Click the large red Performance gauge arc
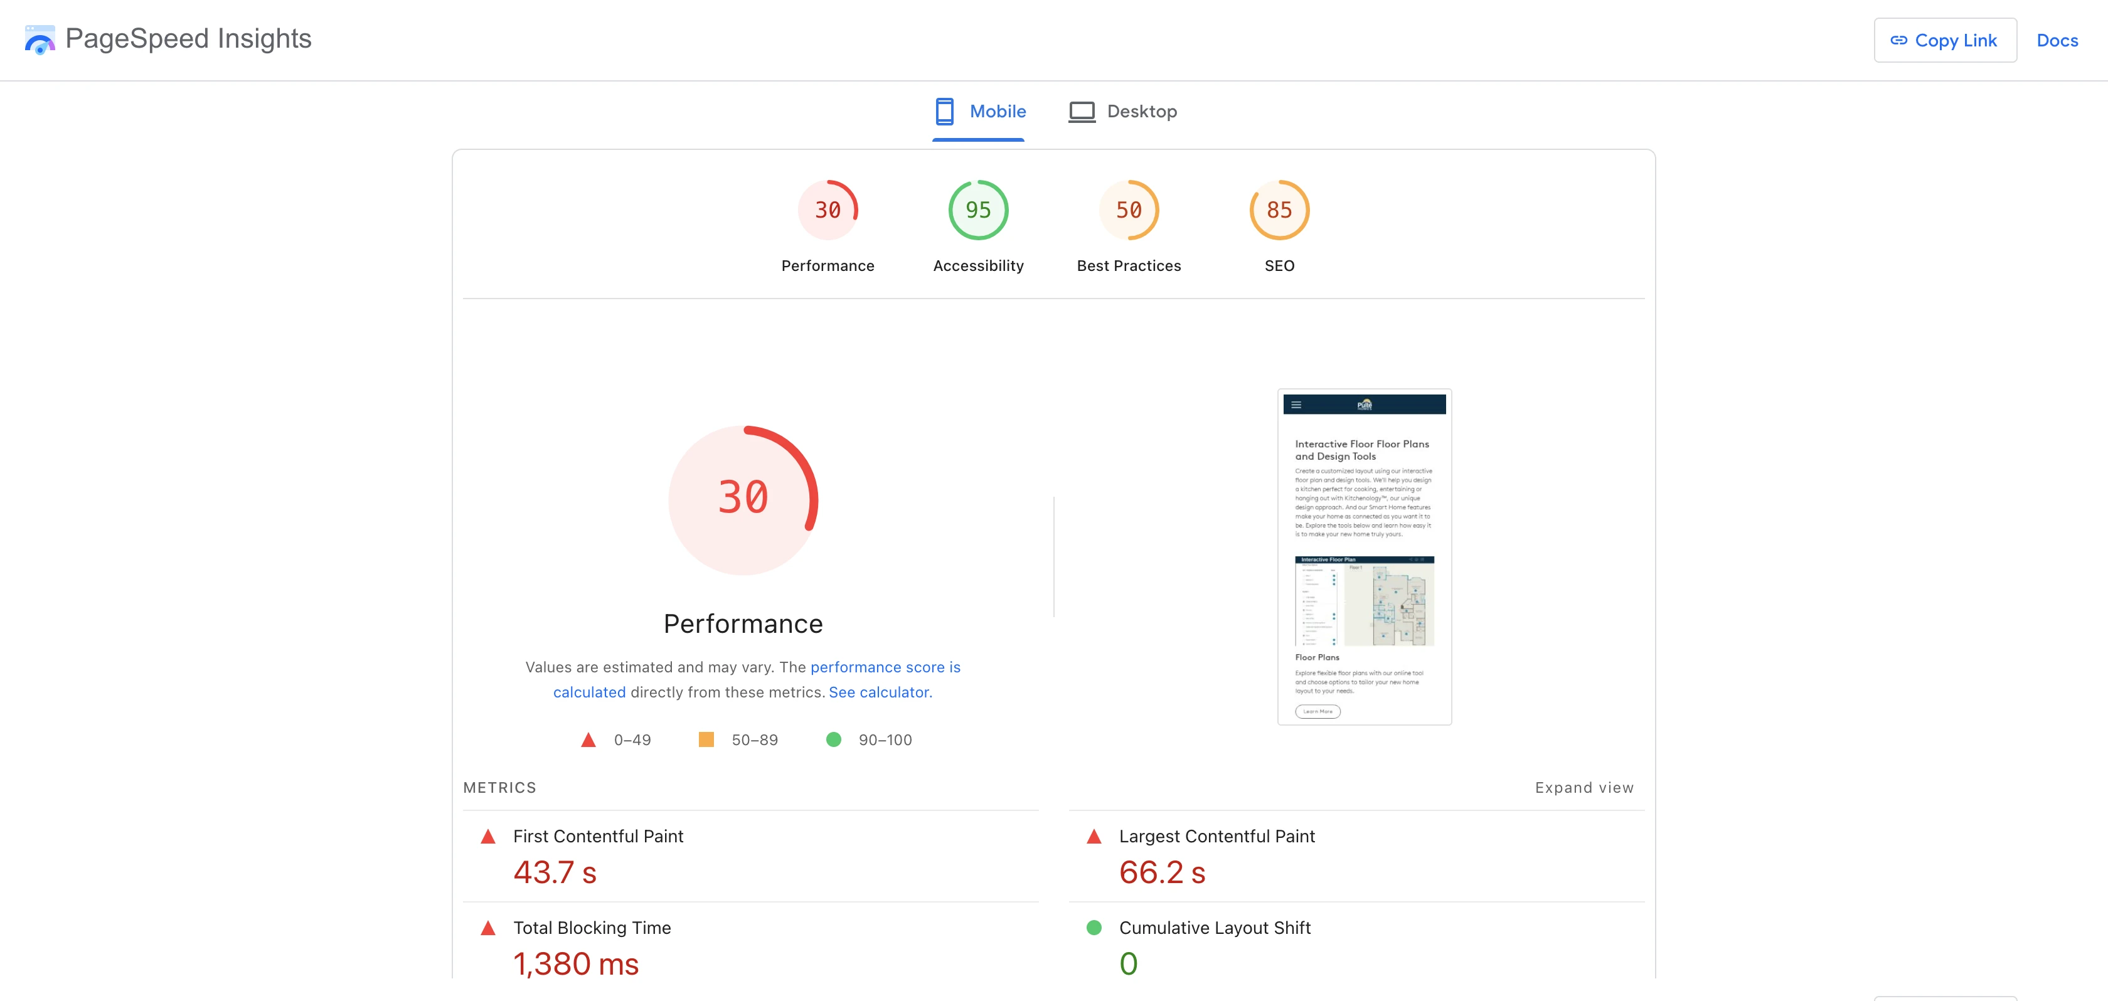This screenshot has width=2108, height=1001. tap(743, 497)
